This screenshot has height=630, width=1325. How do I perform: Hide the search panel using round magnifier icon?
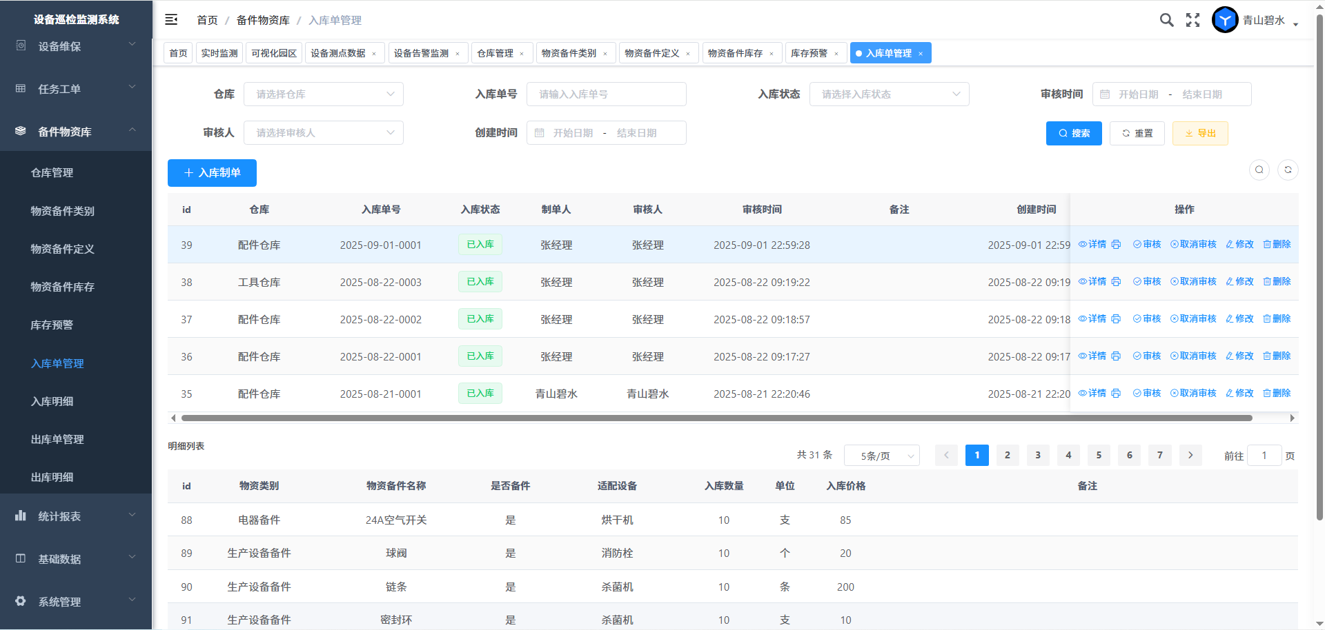coord(1259,170)
